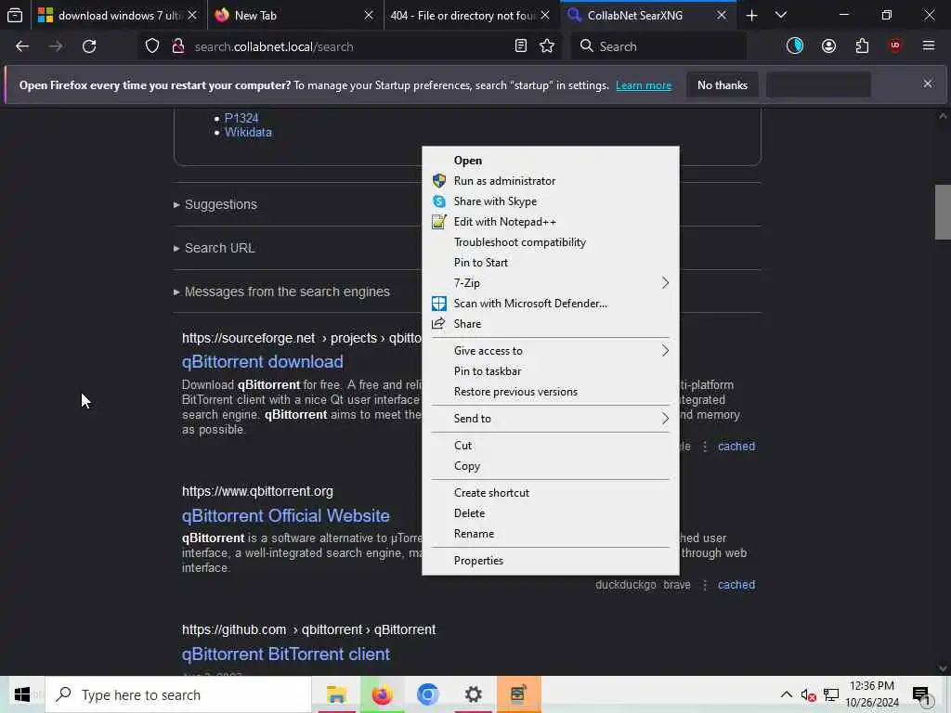The height and width of the screenshot is (713, 951).
Task: Click the search.collabnet.local address bar
Action: pos(349,46)
